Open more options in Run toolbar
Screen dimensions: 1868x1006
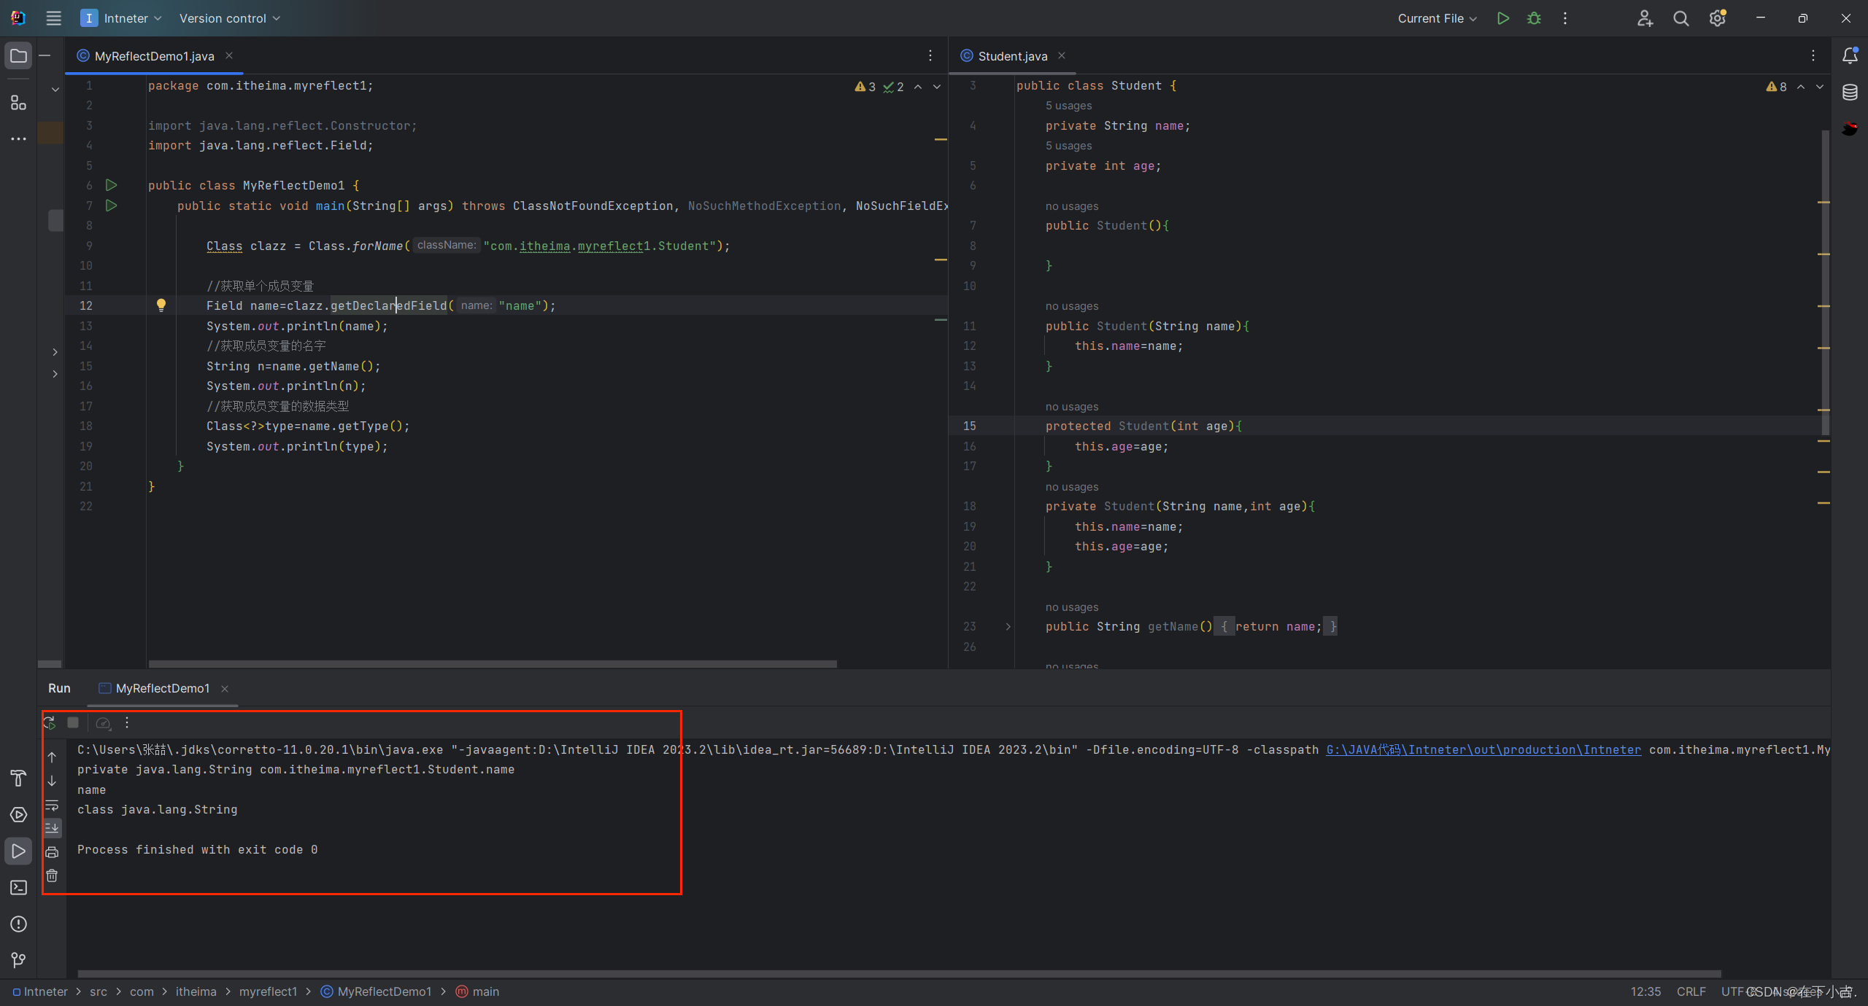pos(127,722)
